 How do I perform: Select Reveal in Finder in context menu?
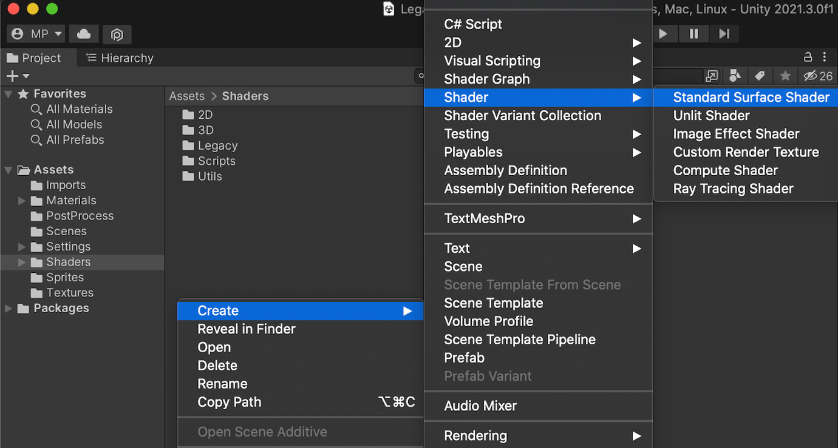[247, 329]
